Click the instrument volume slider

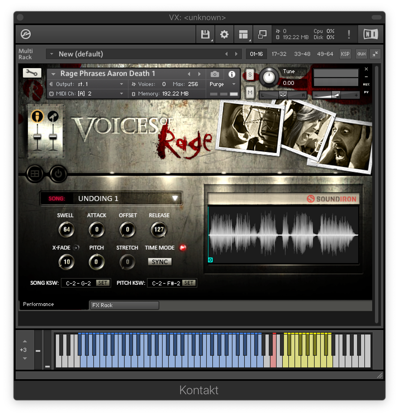(x=336, y=95)
